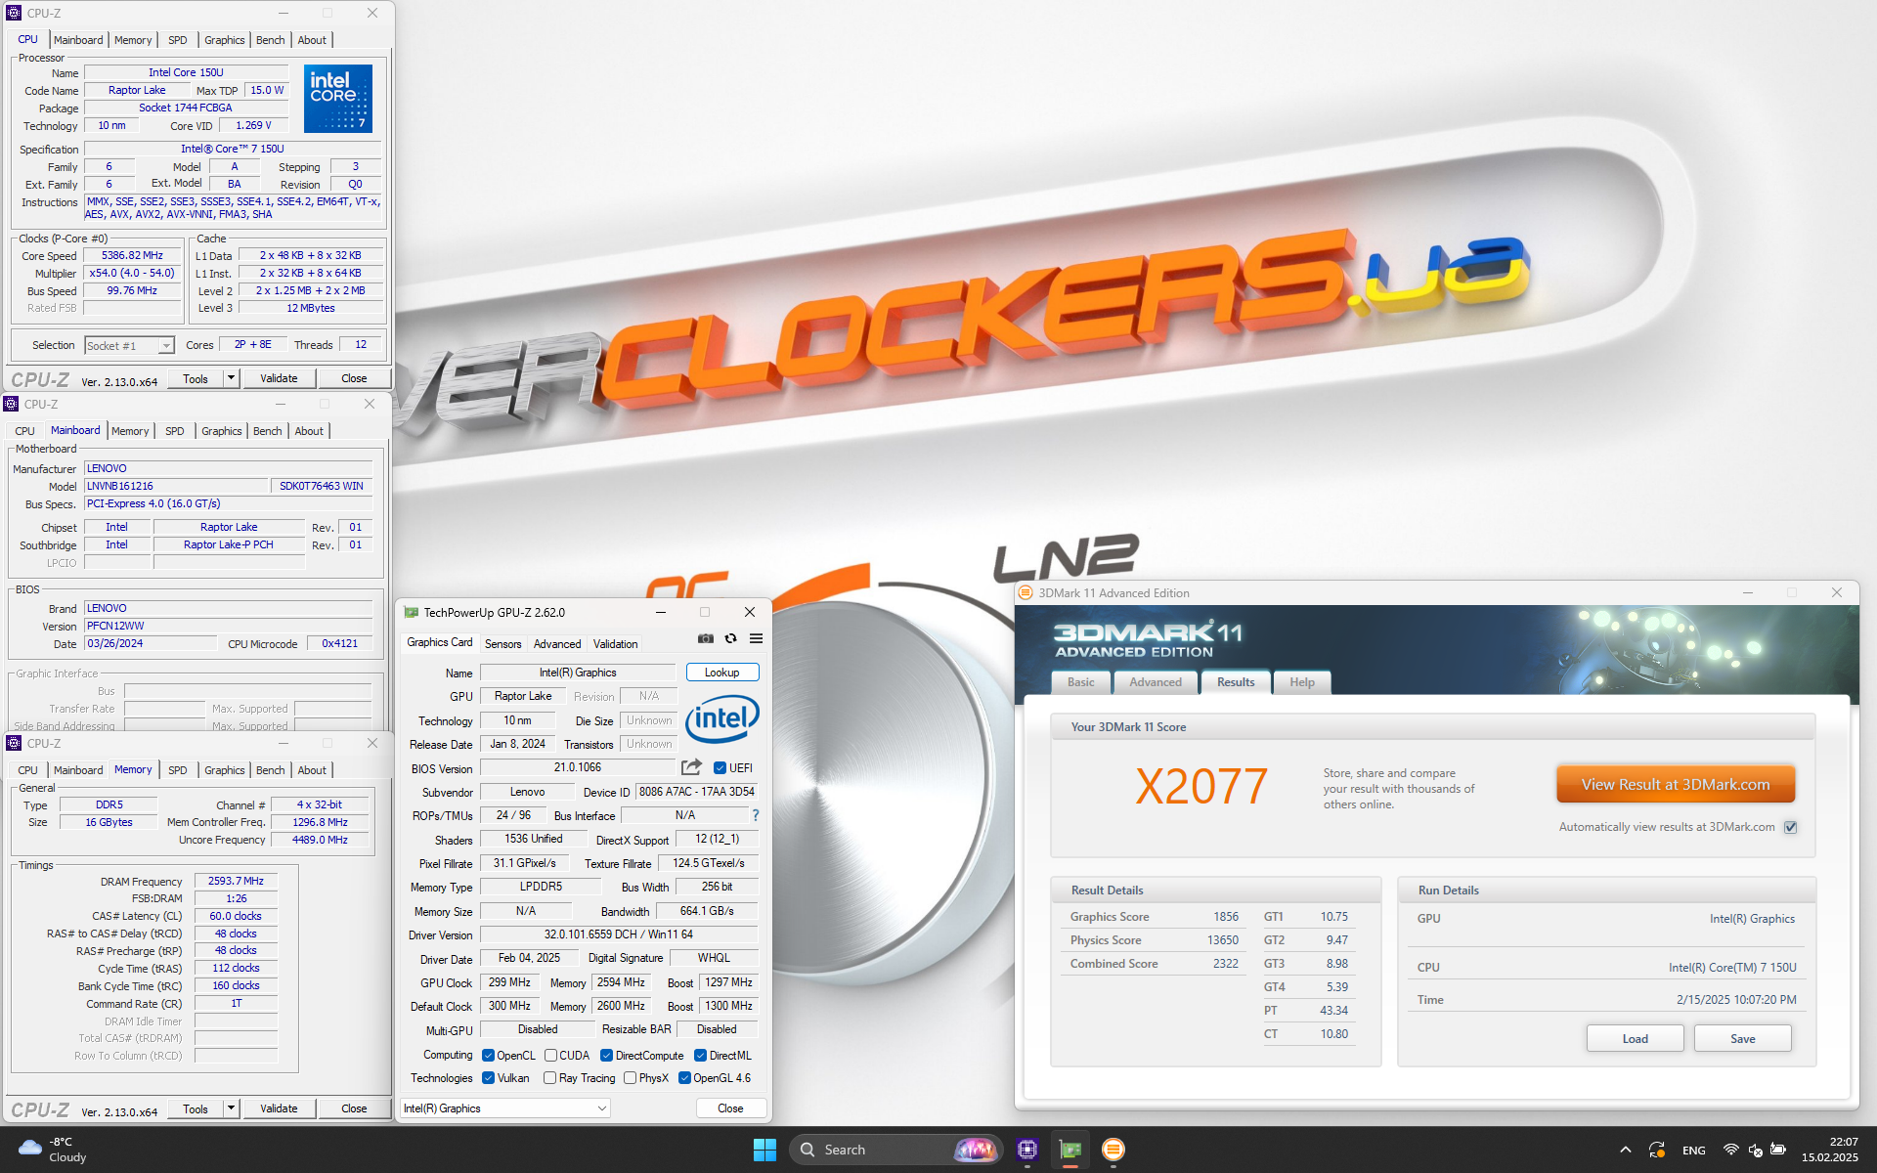Viewport: 1877px width, 1173px height.
Task: Click the Intel Core 7 logo in CPU-Z
Action: 338,99
